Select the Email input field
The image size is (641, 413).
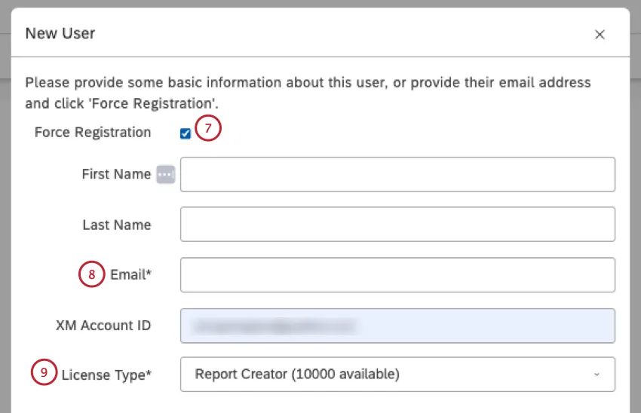tap(397, 275)
